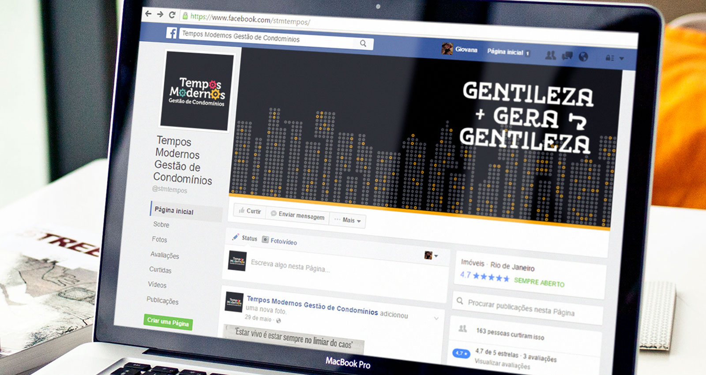The height and width of the screenshot is (375, 706).
Task: Click the Imóveis category link
Action: pyautogui.click(x=473, y=262)
